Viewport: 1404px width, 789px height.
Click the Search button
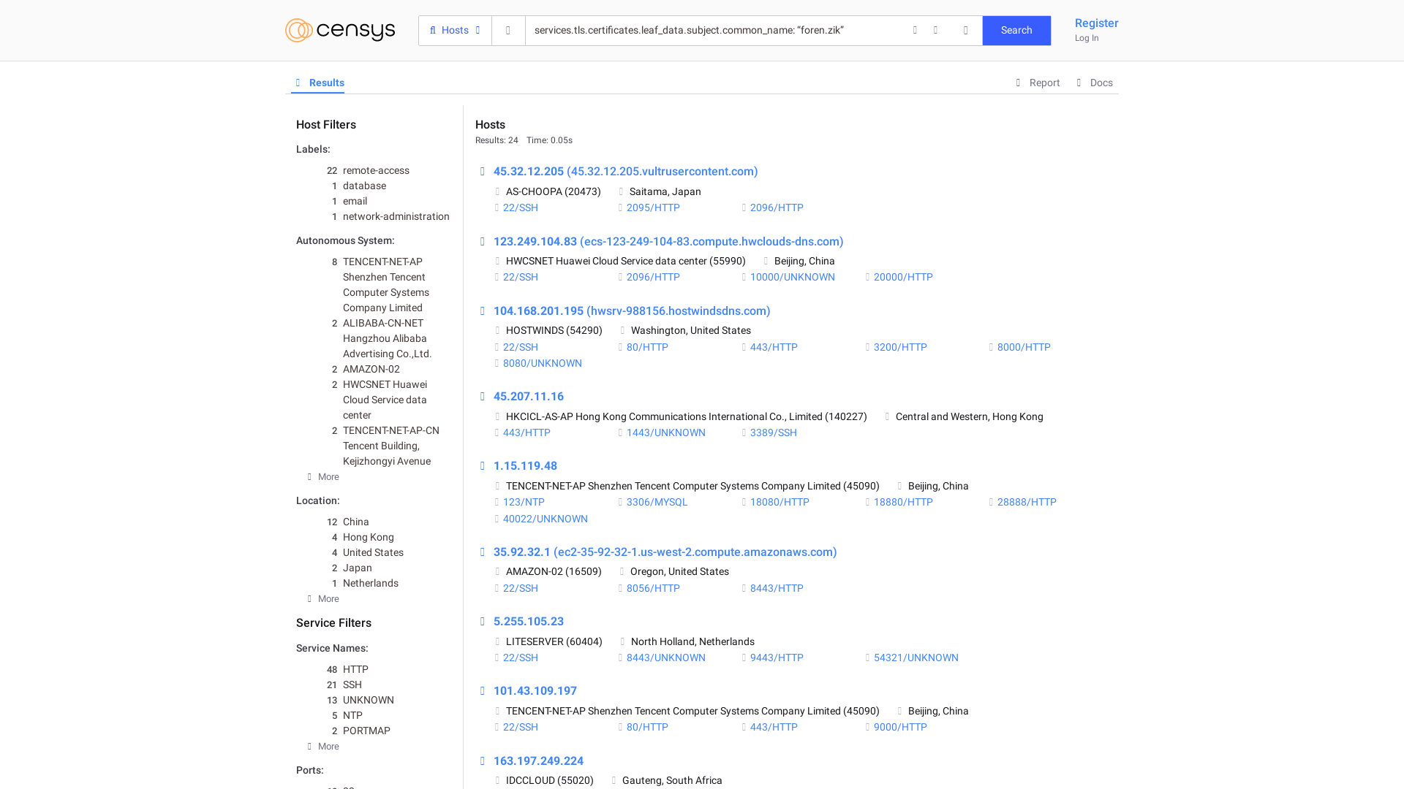(1016, 30)
